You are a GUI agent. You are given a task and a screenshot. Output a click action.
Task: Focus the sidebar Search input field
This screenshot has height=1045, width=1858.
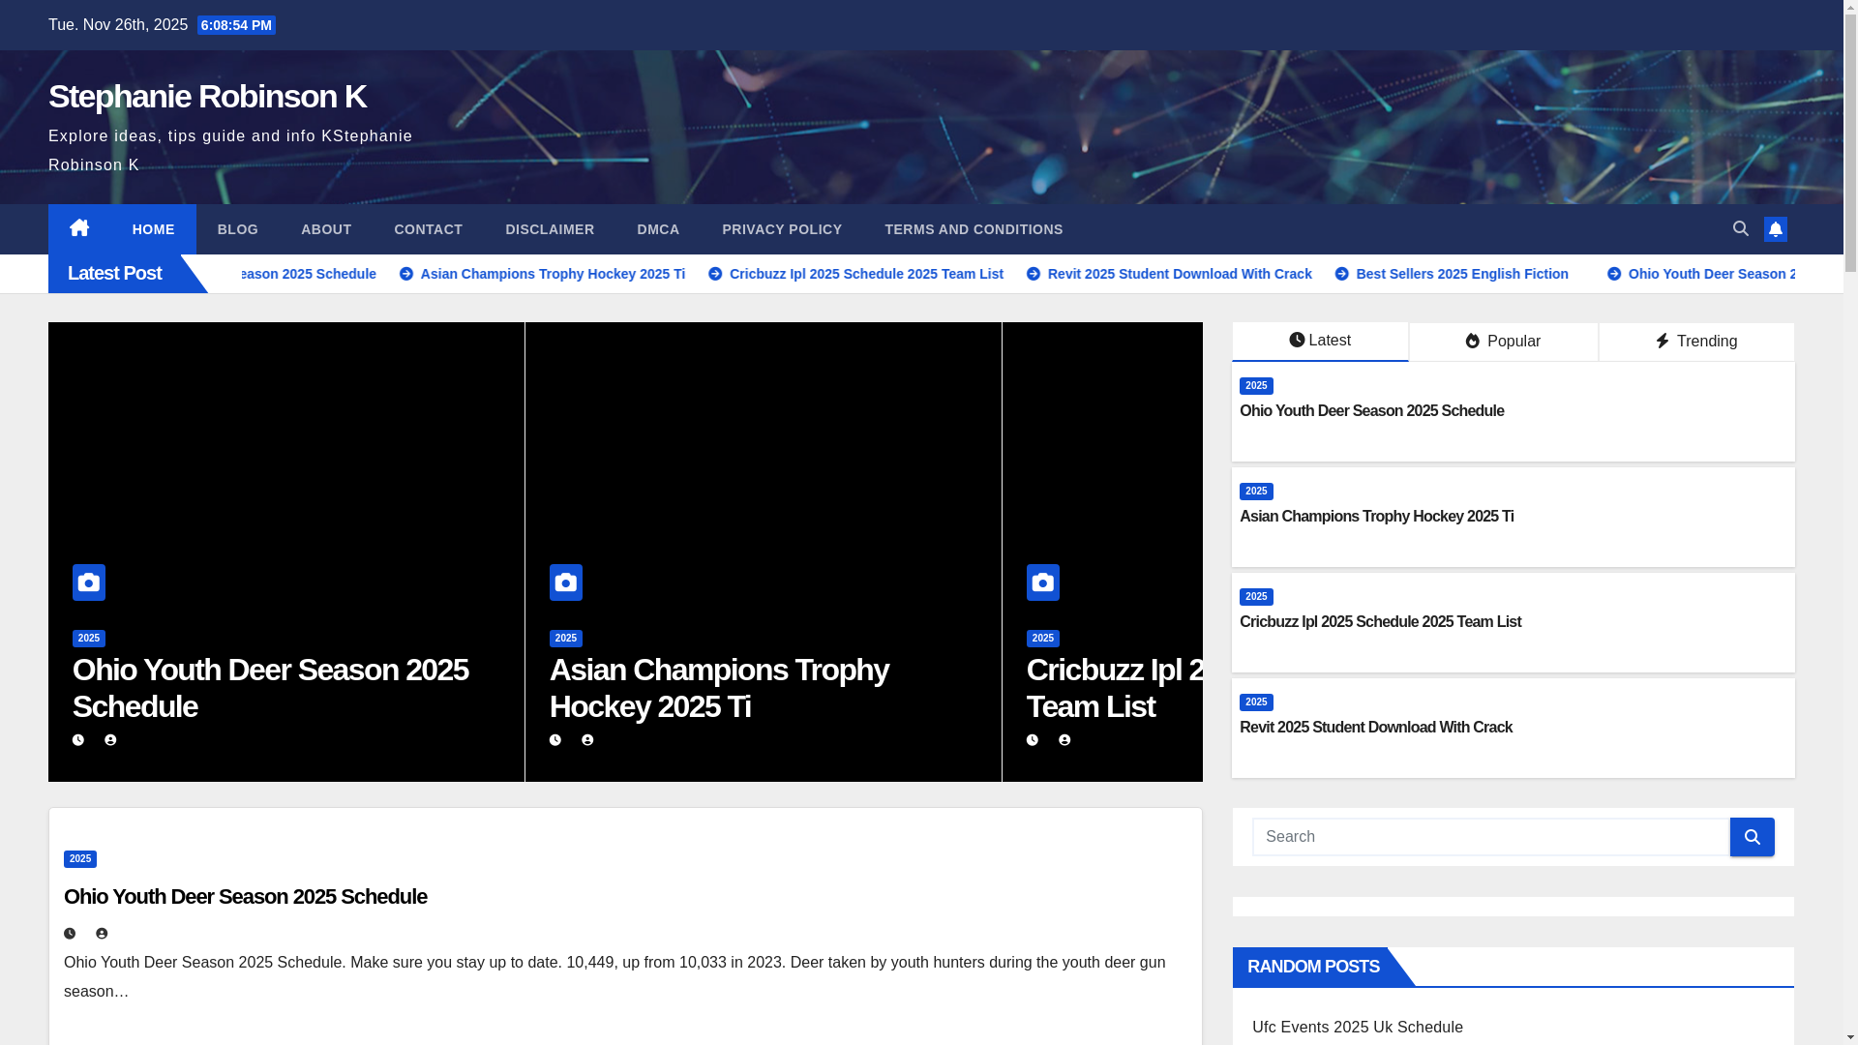1490,837
